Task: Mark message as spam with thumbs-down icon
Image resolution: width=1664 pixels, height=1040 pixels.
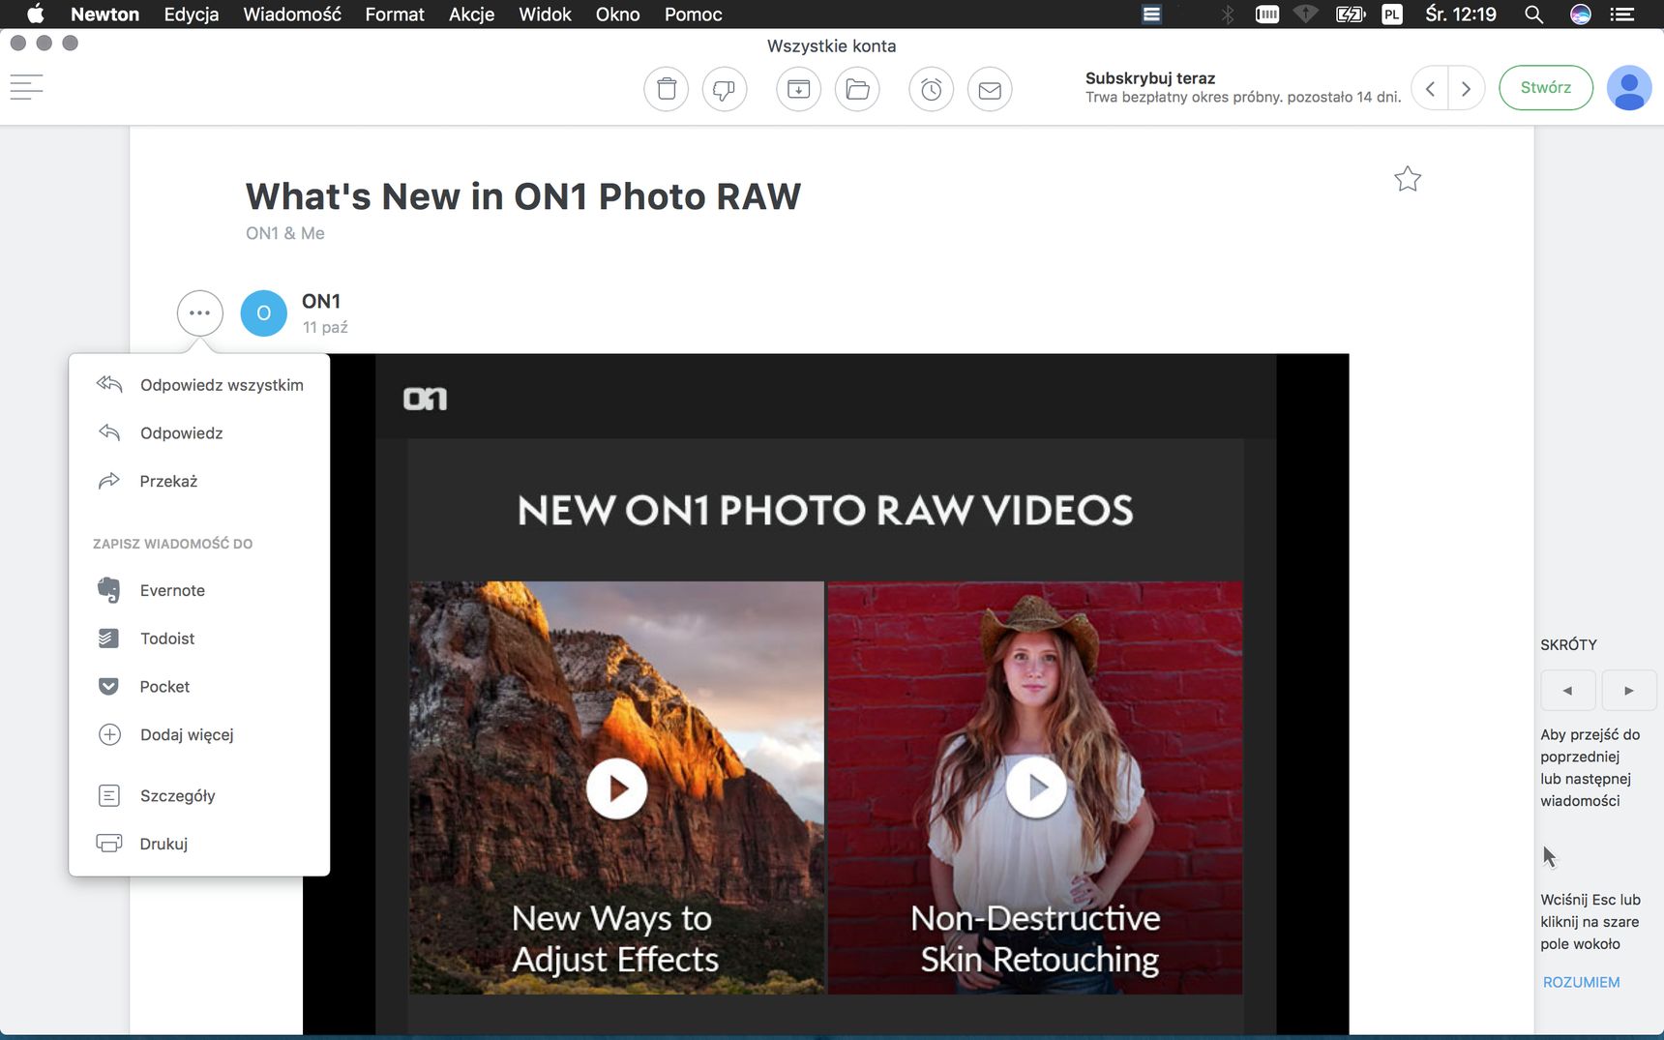Action: pos(724,89)
